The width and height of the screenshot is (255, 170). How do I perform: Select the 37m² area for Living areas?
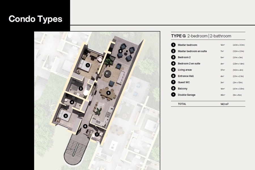(x=223, y=70)
